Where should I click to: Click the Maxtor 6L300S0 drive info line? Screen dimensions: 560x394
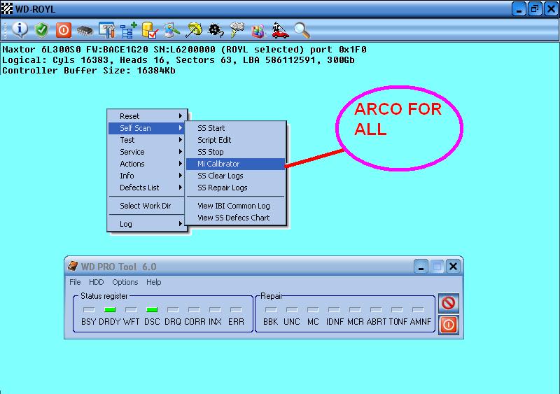184,49
